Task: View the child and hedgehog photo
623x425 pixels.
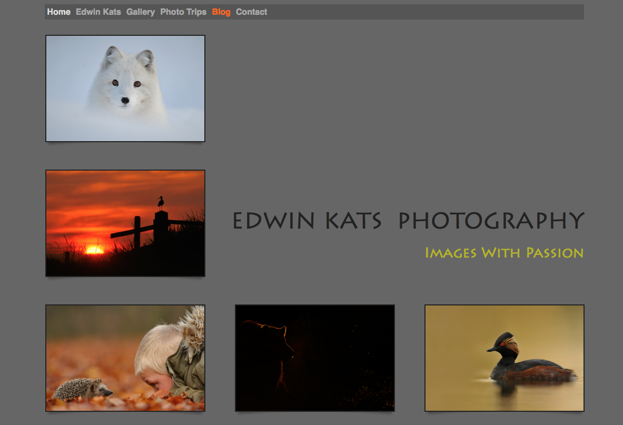Action: (x=125, y=358)
